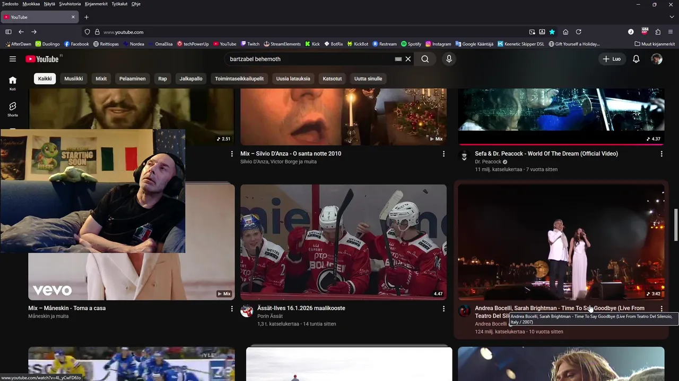Expand the list all tabs chevron
This screenshot has height=381, width=679.
[x=672, y=17]
